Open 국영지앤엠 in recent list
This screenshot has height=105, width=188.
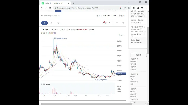point(134,74)
